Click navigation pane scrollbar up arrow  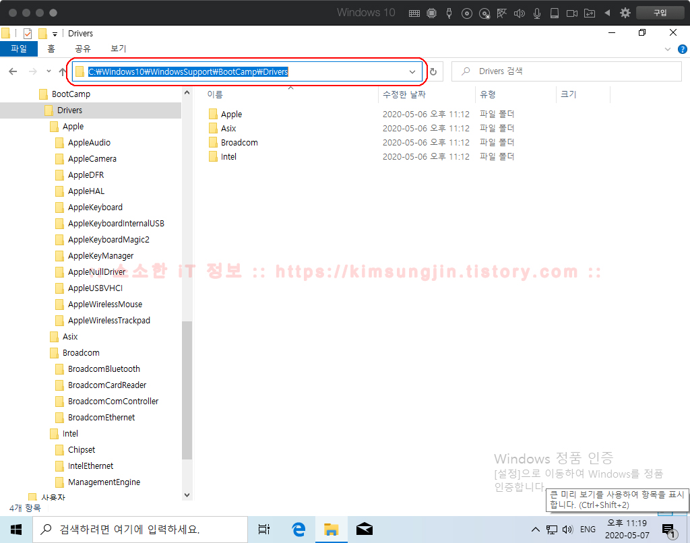tap(187, 93)
